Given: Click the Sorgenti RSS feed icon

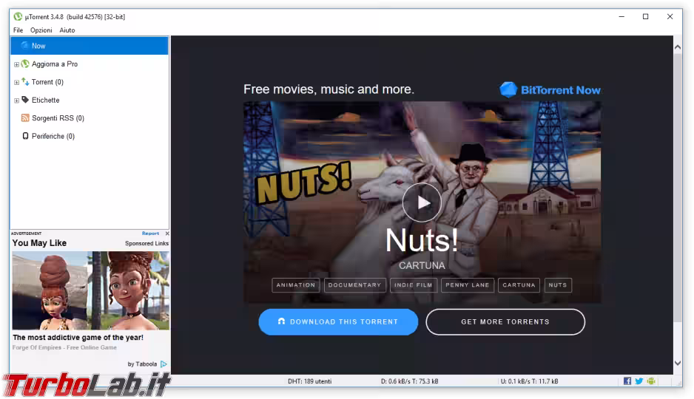Looking at the screenshot, I should 25,118.
